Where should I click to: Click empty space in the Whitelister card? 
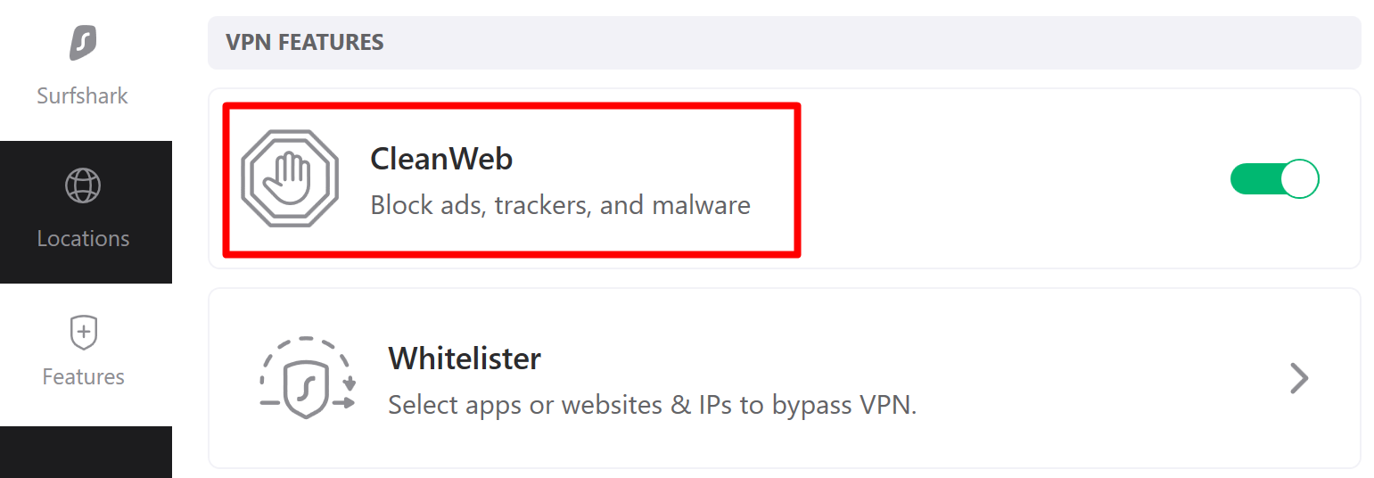tap(1097, 378)
